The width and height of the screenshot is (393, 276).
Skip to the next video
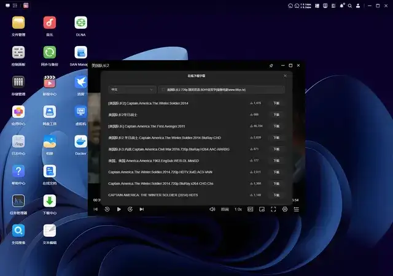pos(142,209)
